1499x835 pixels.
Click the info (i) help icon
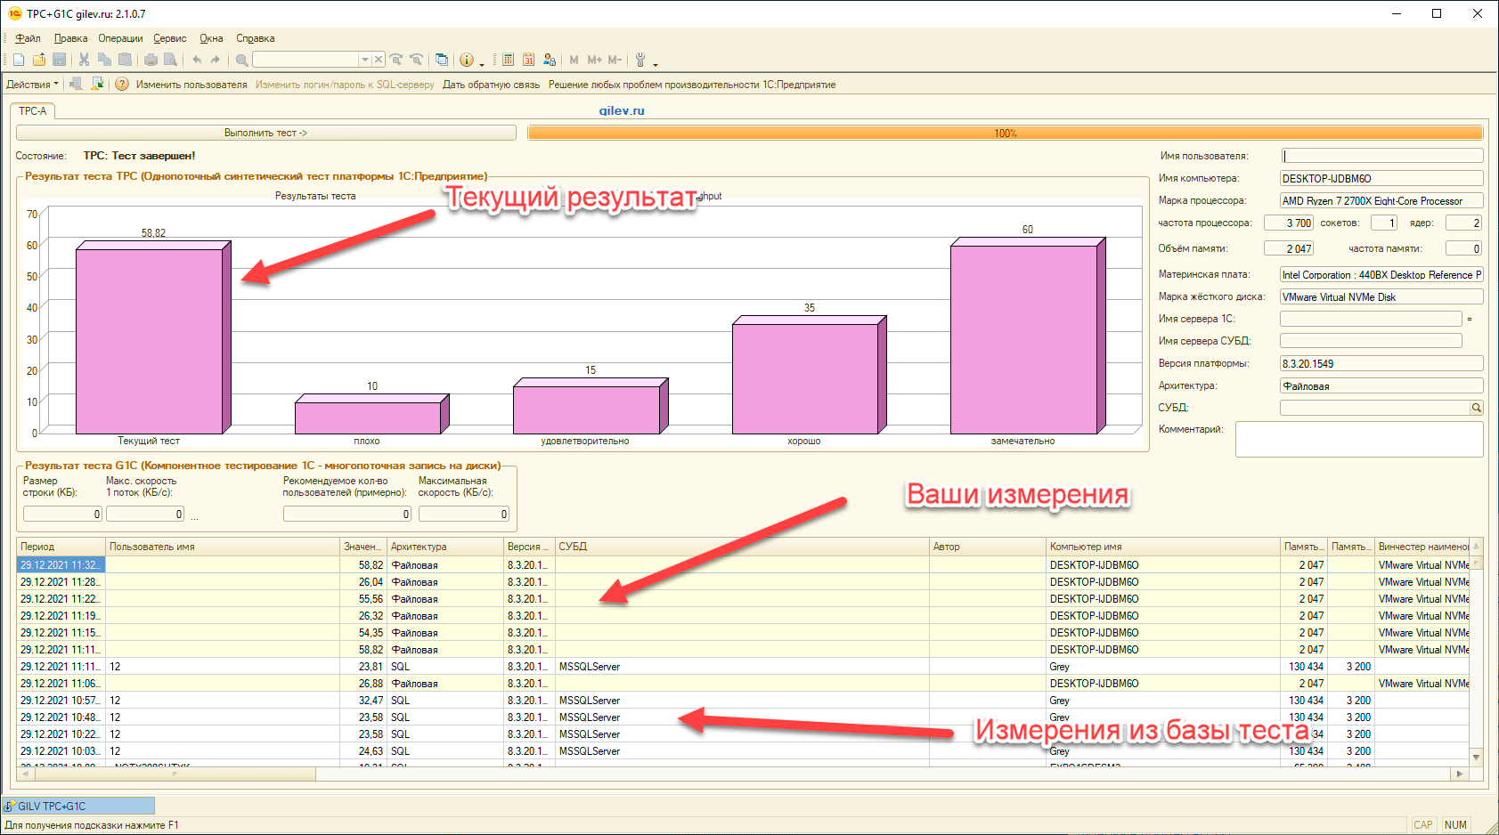pyautogui.click(x=466, y=60)
